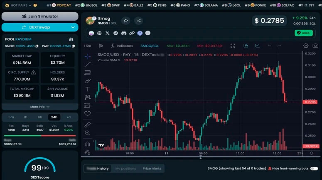
Task: Open chart settings gear icon
Action: [x=306, y=46]
